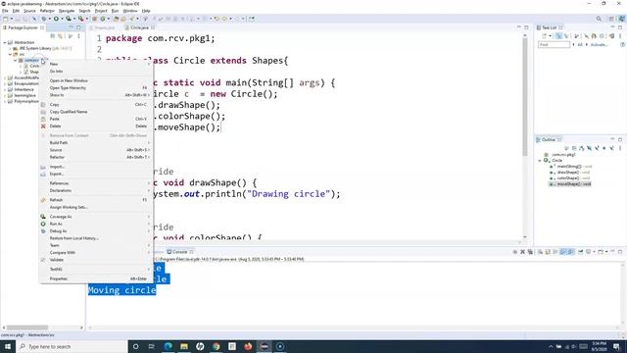Click the Activate... link in Task List
The width and height of the screenshot is (627, 353).
599,45
